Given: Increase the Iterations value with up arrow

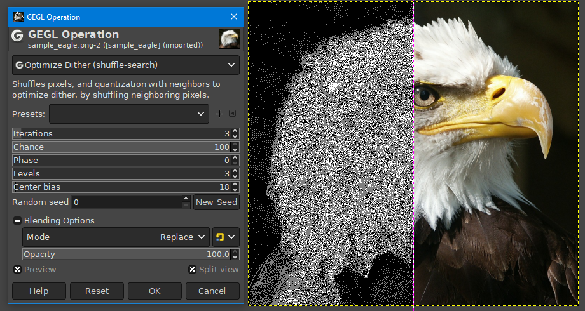Looking at the screenshot, I should pos(235,131).
